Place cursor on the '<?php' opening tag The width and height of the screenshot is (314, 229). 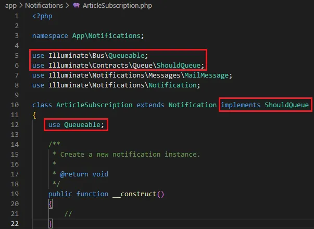tap(42, 16)
